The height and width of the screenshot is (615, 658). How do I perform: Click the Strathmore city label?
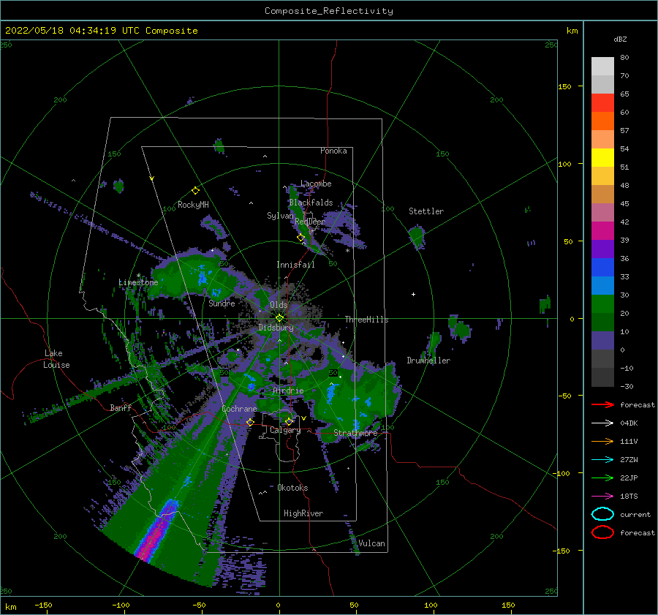pos(355,433)
